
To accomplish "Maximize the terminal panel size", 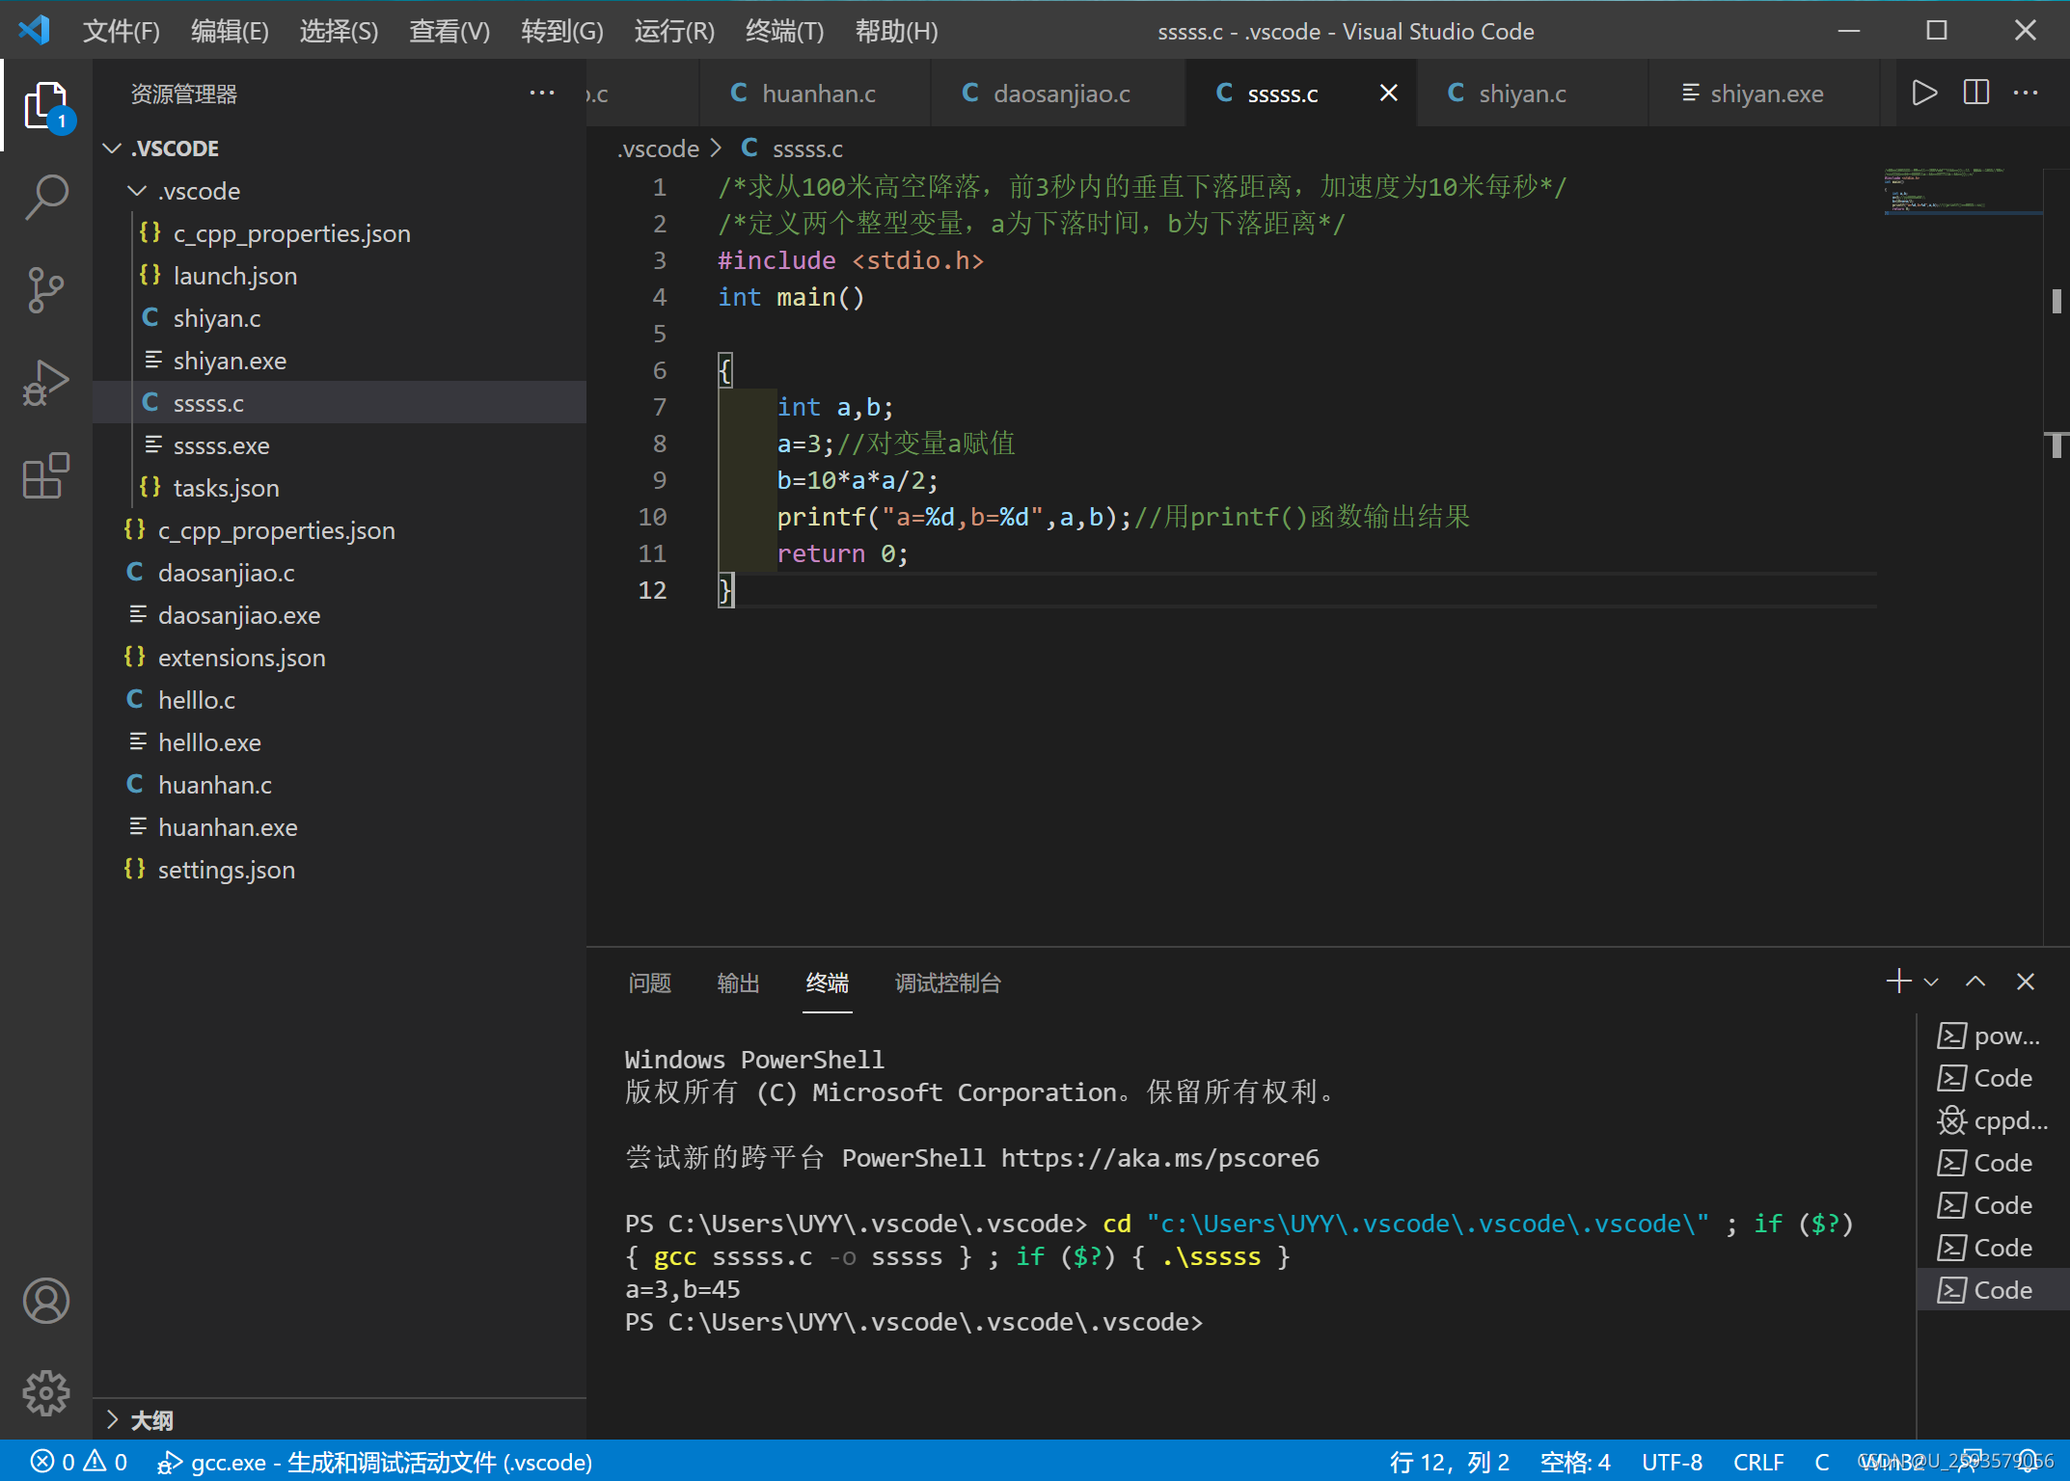I will coord(1975,982).
